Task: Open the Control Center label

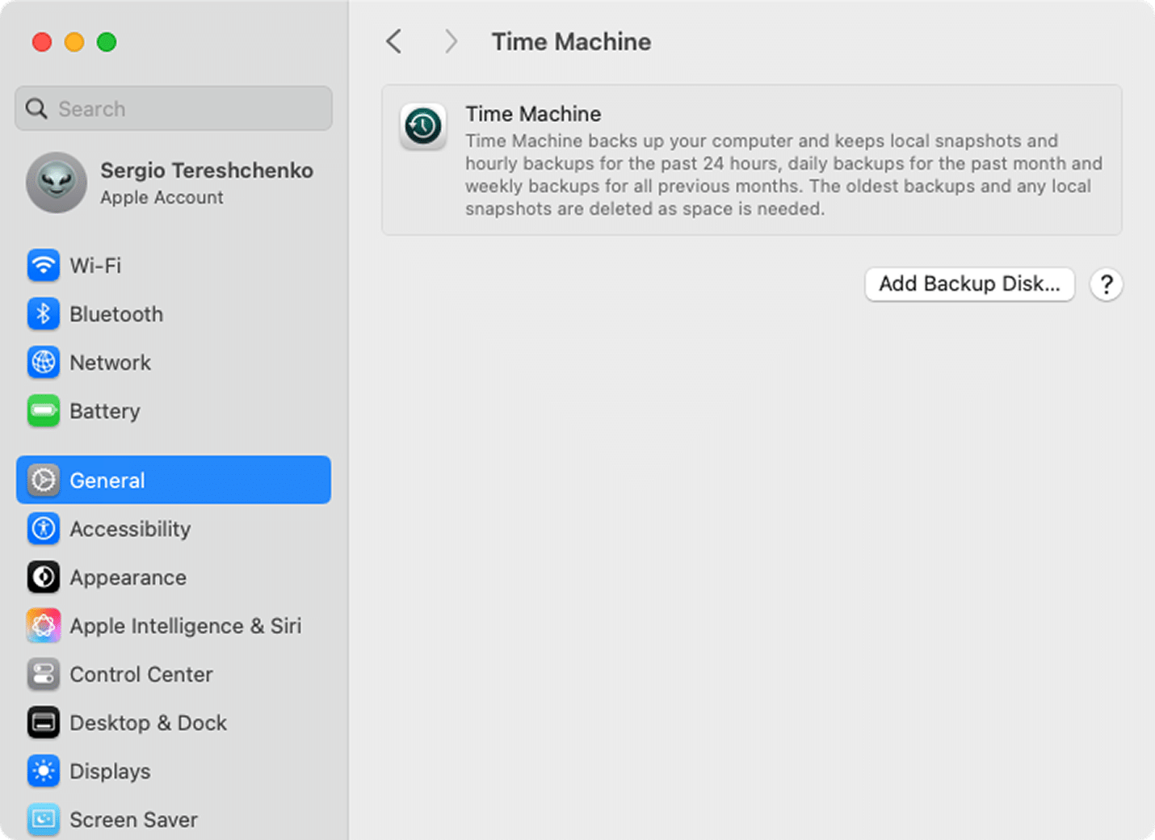Action: tap(141, 674)
